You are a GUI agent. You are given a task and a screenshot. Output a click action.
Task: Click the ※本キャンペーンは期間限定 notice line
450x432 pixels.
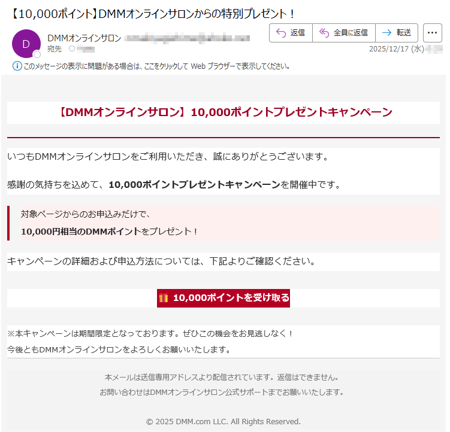point(150,333)
